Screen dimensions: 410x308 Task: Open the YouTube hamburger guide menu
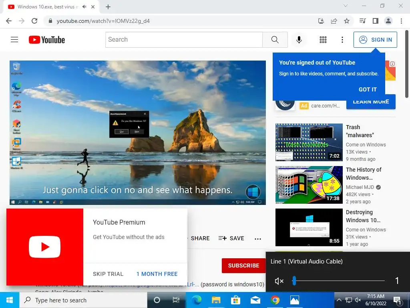point(14,40)
